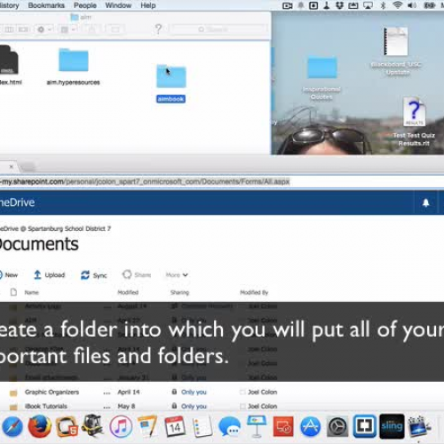Open iBook Tutorials ellipsis menu
This screenshot has width=444, height=444.
coord(107,407)
